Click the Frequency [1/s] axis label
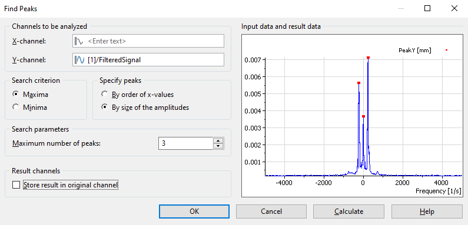 click(439, 191)
